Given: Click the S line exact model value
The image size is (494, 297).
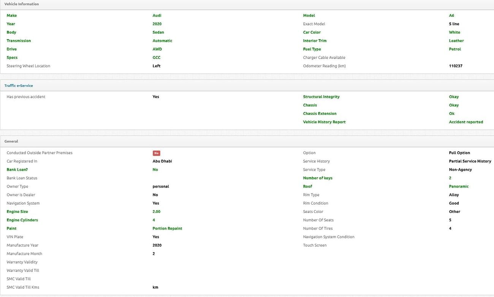Looking at the screenshot, I should pos(454,24).
